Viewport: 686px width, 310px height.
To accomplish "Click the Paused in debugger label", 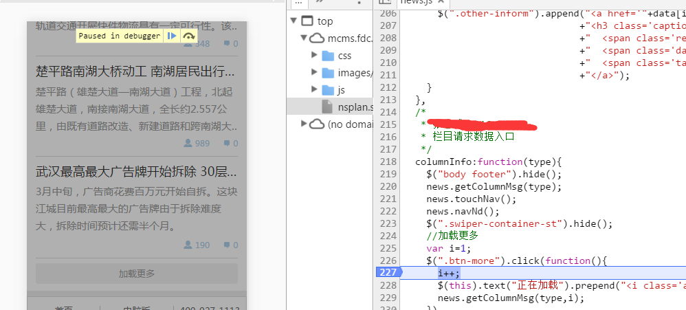I will tap(120, 36).
